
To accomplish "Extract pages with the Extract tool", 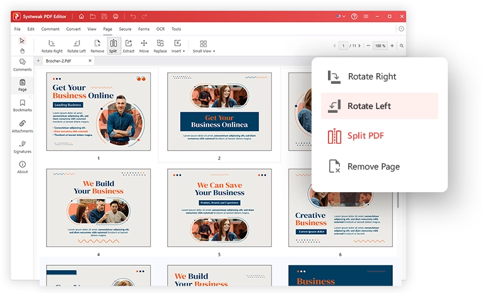I will tap(129, 47).
